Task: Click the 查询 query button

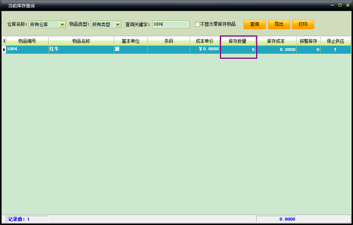Action: (x=255, y=24)
